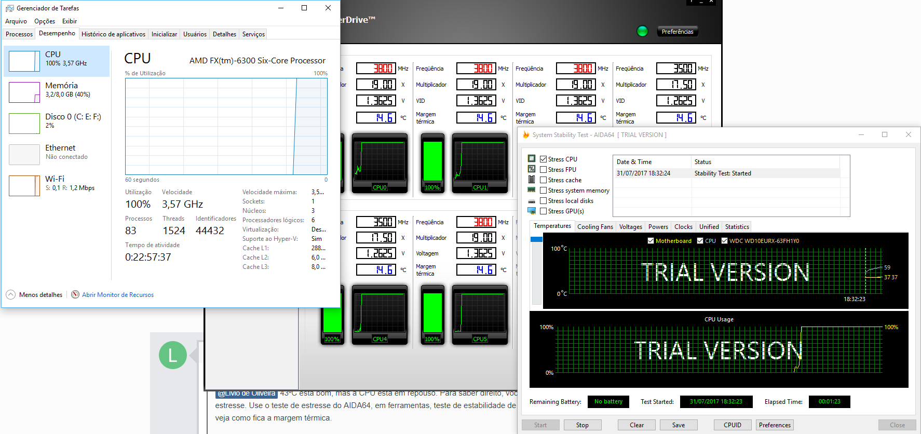Click the cache chip icon beside Stress cache
Viewport: 921px width, 434px height.
click(532, 179)
